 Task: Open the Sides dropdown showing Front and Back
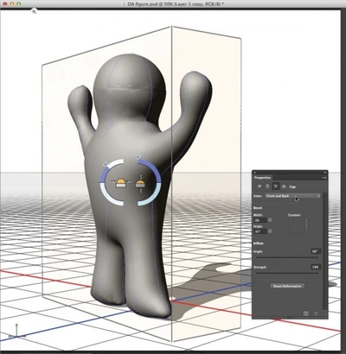pos(292,196)
